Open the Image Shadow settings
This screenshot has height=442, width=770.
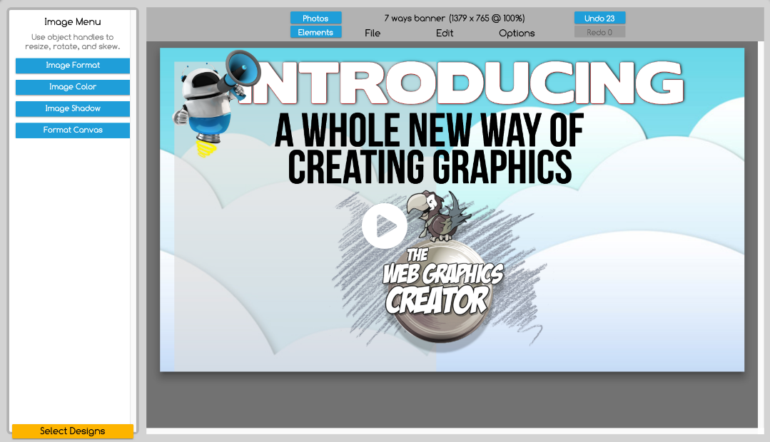(72, 108)
